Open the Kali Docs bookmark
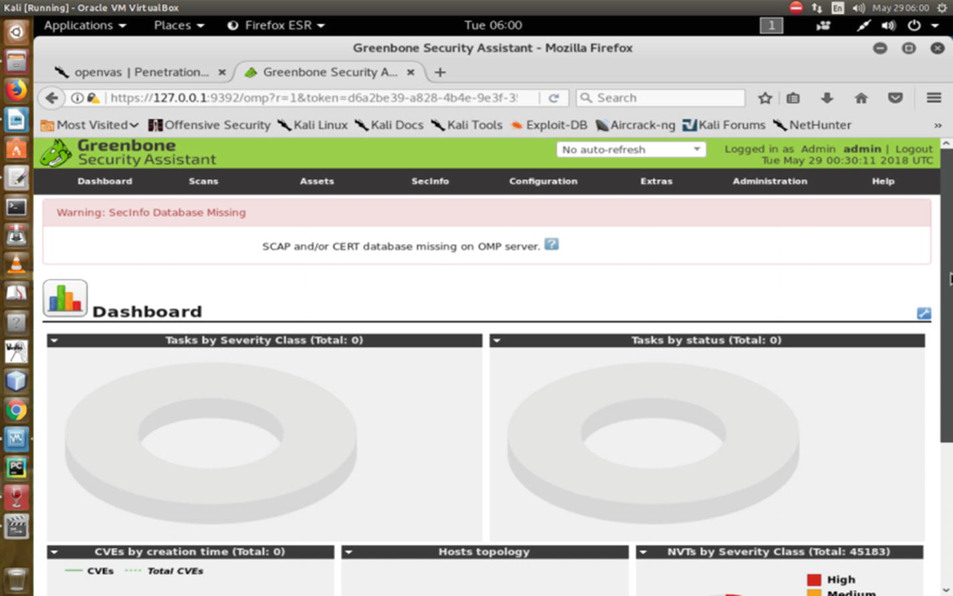 coord(389,125)
